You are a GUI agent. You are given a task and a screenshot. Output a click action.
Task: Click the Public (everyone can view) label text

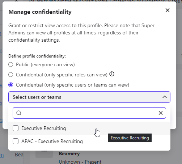[45, 65]
